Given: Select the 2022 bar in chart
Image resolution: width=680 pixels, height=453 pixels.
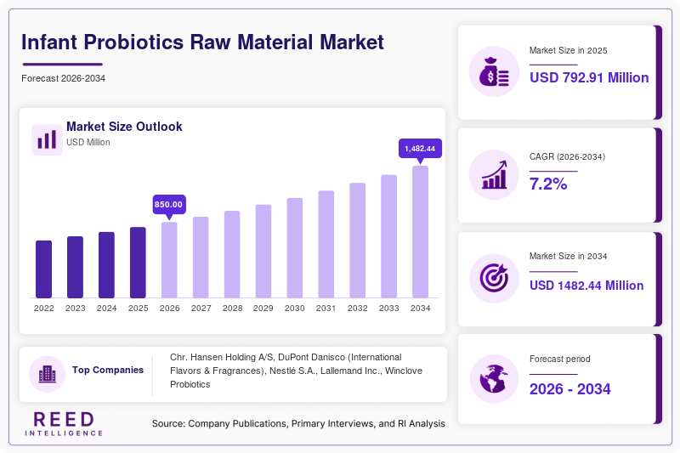Looking at the screenshot, I should click(44, 269).
